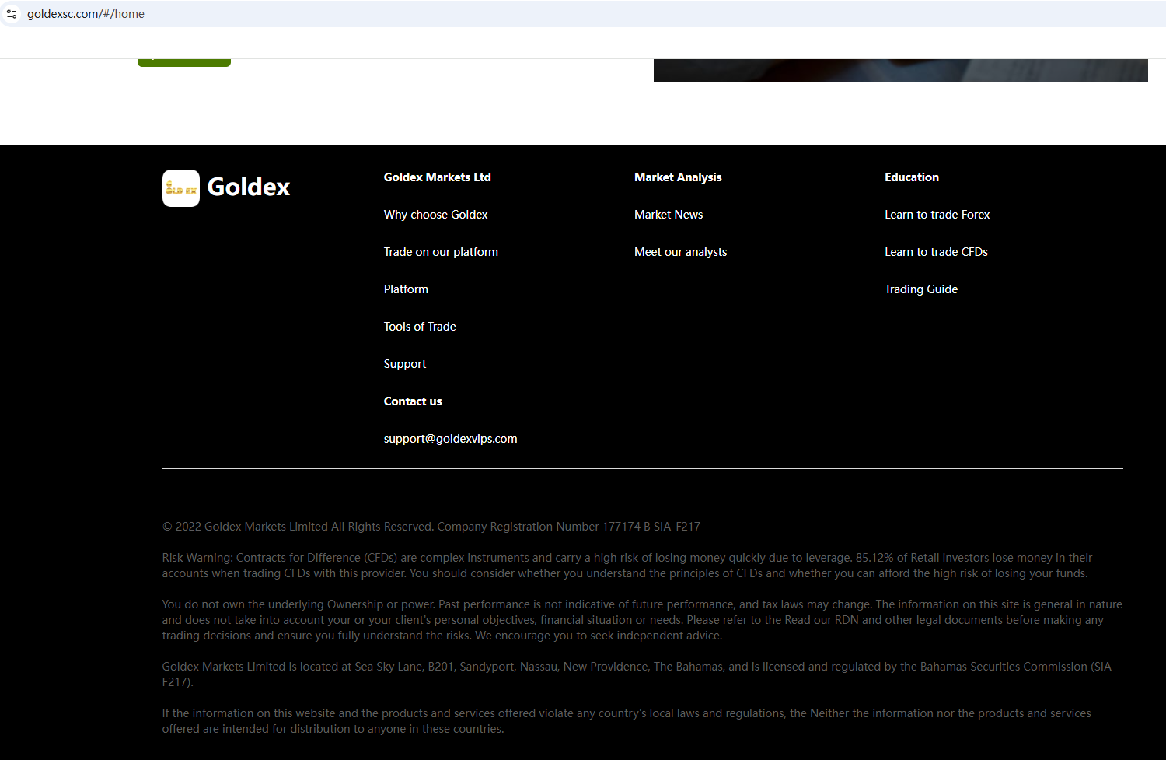Click the green button at page top
Image resolution: width=1166 pixels, height=760 pixels.
(184, 62)
